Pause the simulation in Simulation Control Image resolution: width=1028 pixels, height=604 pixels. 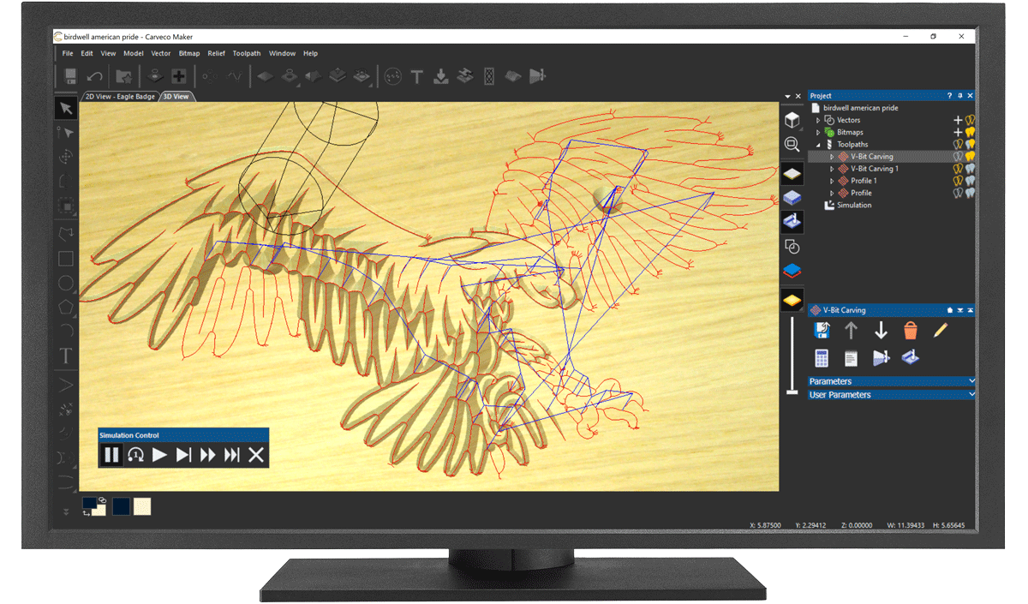(x=111, y=455)
